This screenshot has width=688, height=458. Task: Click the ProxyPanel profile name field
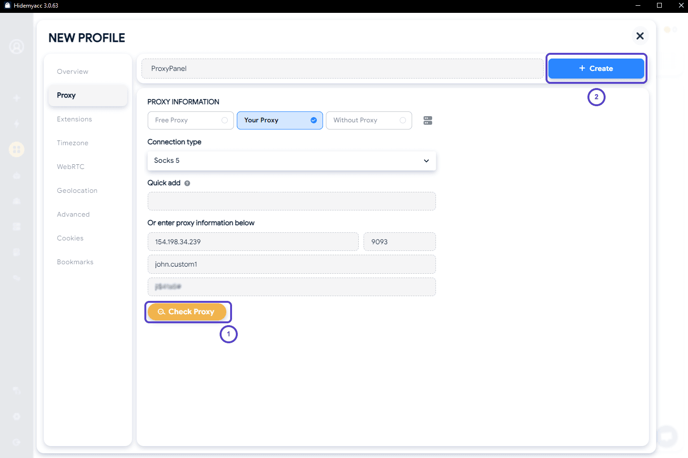342,69
